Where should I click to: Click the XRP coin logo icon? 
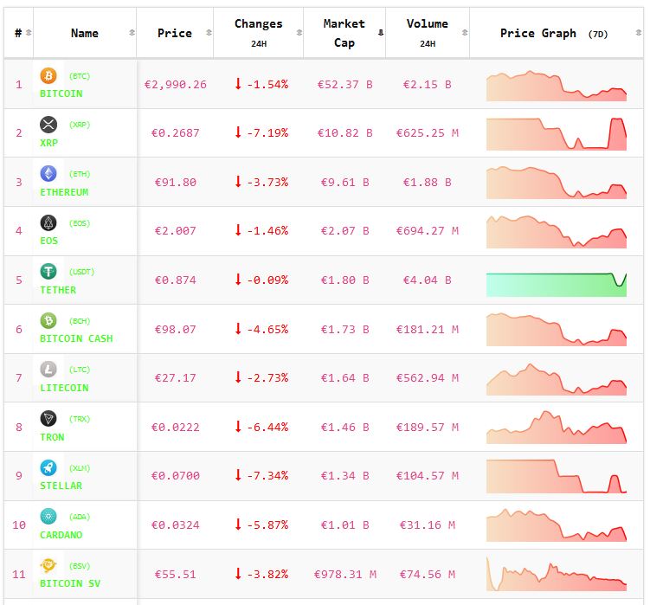pos(48,125)
